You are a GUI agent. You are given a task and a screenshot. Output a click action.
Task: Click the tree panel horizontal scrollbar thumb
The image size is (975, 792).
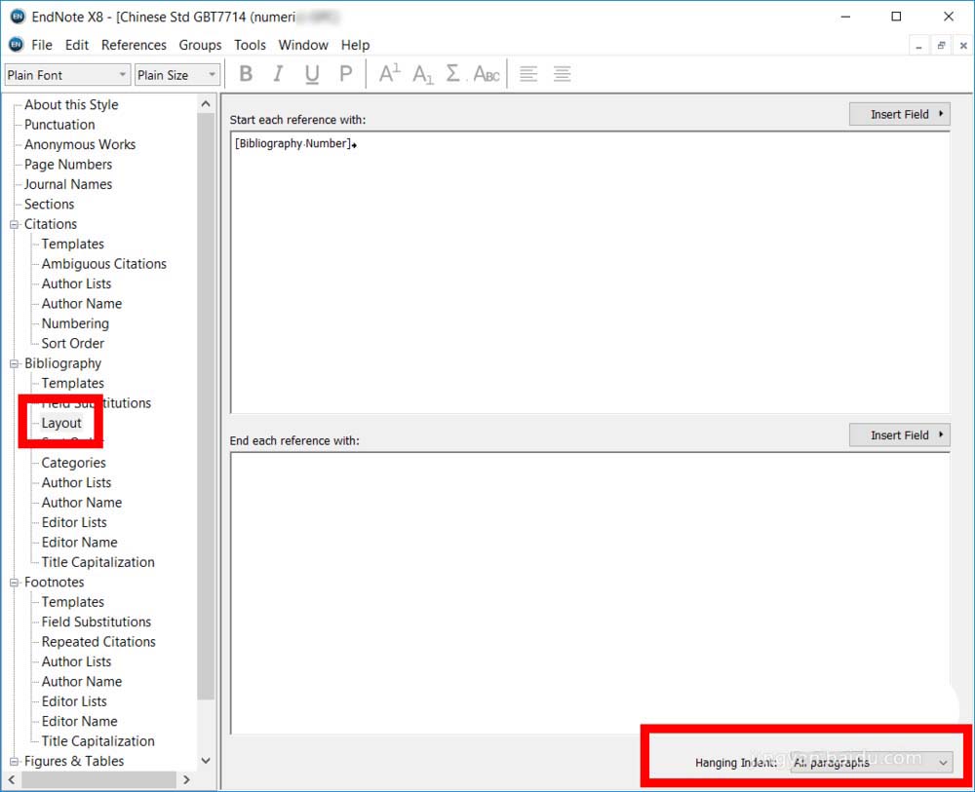pyautogui.click(x=98, y=779)
